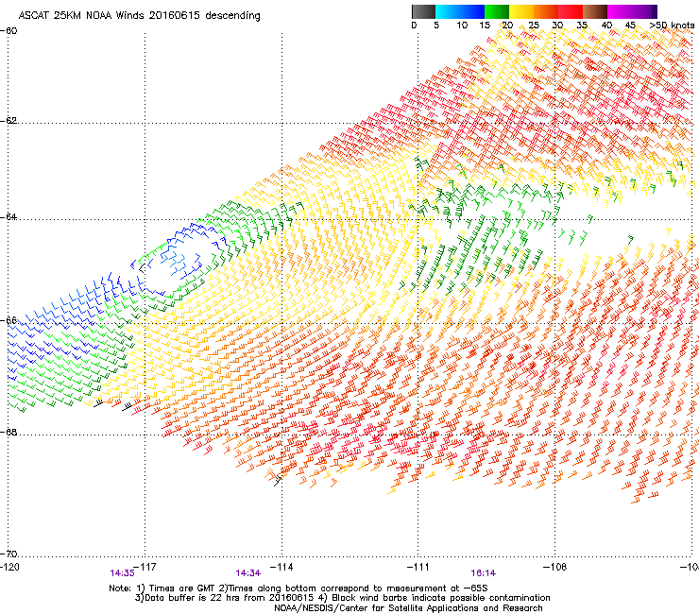The width and height of the screenshot is (699, 614).
Task: Click the red 30-35 knots color segment
Action: (x=571, y=11)
